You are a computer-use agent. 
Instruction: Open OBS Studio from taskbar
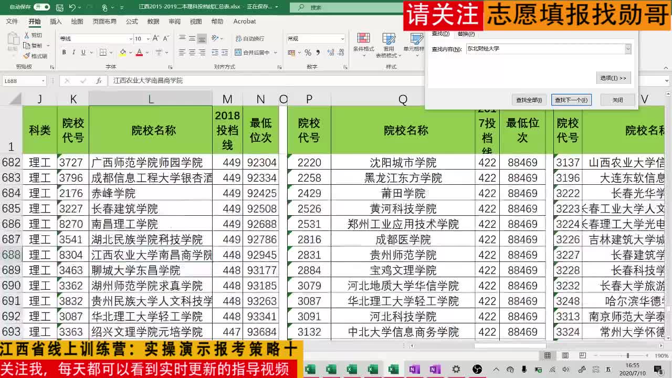tap(477, 370)
